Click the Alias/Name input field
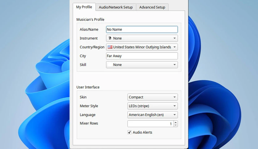 click(x=142, y=29)
